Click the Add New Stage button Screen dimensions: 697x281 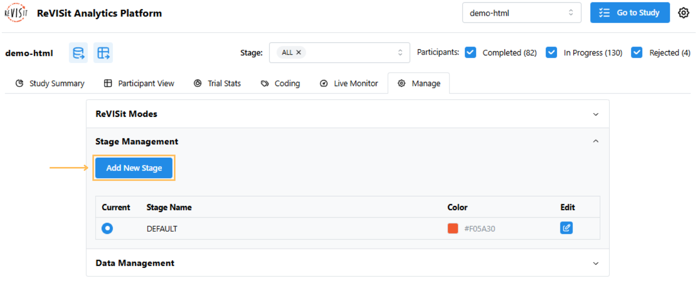(134, 168)
